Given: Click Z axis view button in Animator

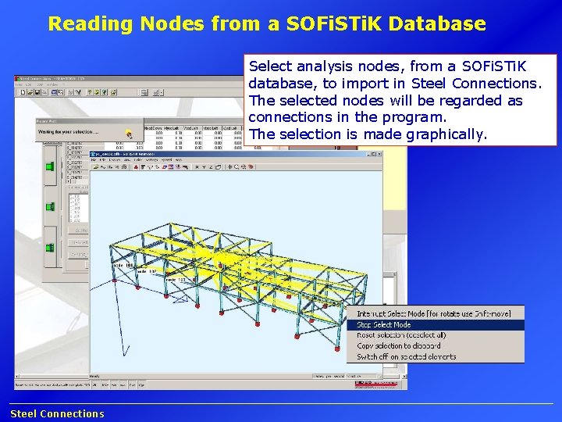Looking at the screenshot, I should (211, 167).
